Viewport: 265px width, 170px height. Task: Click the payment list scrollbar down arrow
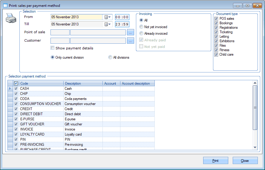pos(255,147)
